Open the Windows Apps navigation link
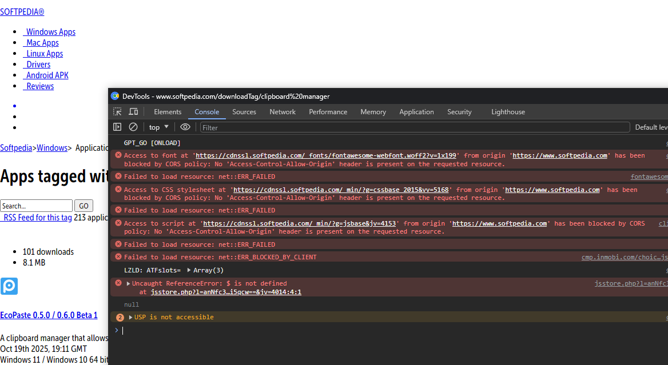This screenshot has height=365, width=668. (50, 32)
